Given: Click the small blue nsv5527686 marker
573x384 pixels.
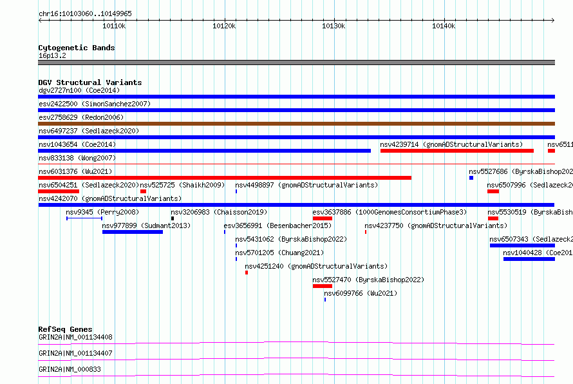Looking at the screenshot, I should point(471,178).
